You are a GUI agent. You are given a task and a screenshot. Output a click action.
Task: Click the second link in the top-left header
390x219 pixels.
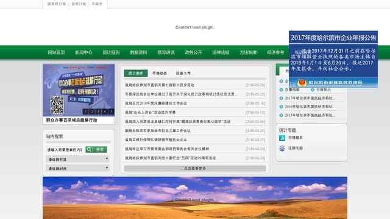(79, 4)
